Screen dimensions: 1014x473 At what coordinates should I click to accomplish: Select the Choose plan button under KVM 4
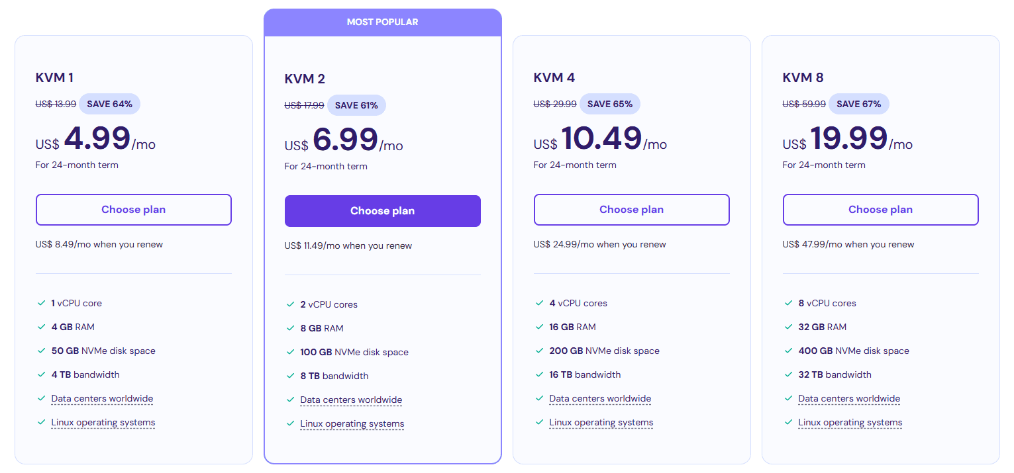coord(632,210)
